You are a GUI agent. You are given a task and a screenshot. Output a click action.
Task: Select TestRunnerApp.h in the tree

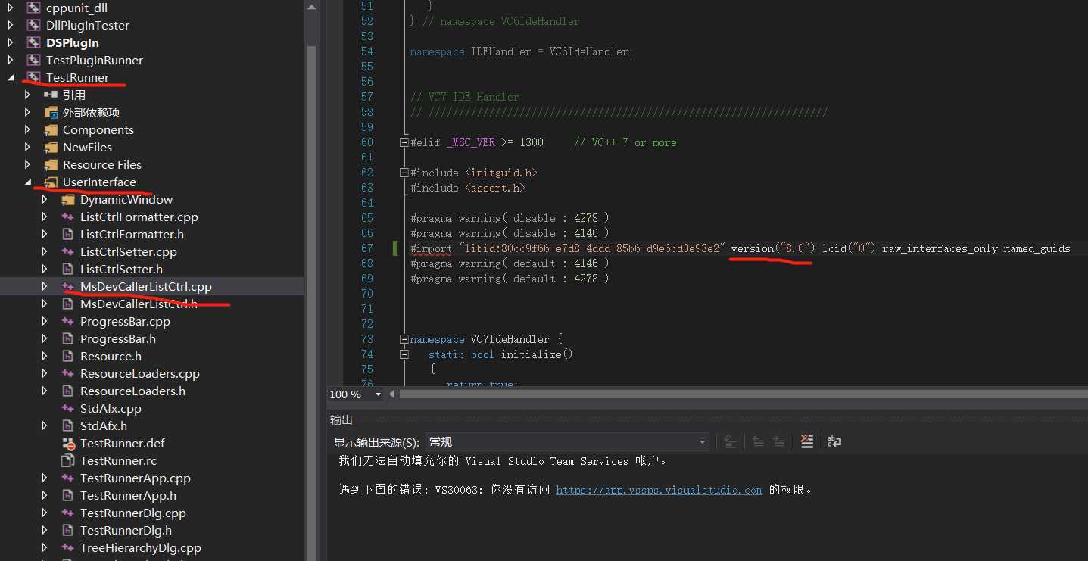pos(128,495)
